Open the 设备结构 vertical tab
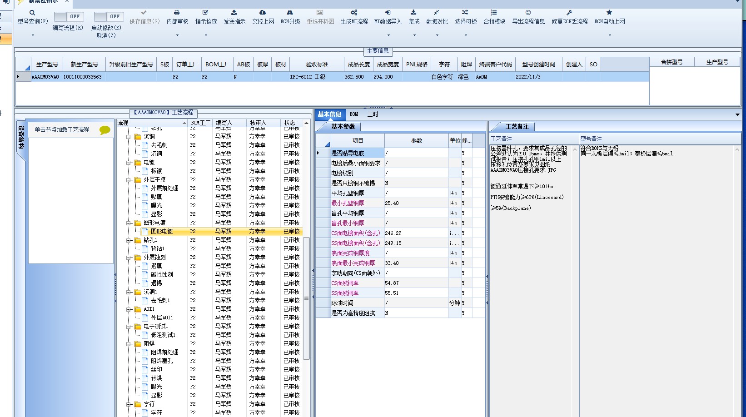The image size is (746, 417). point(21,138)
